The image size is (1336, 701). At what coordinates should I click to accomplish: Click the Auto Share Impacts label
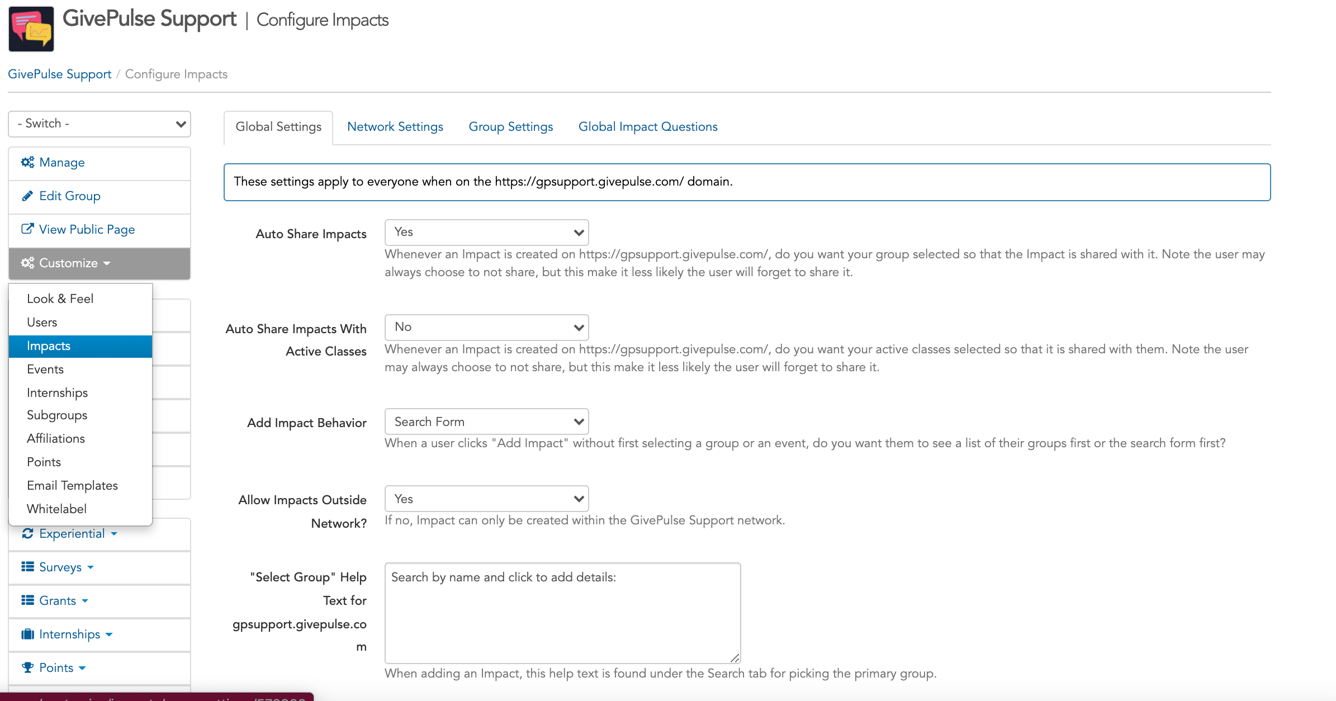[x=311, y=234]
